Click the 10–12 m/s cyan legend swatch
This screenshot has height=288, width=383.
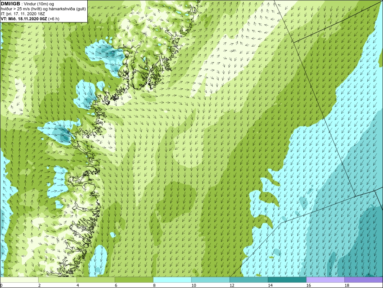211,280
